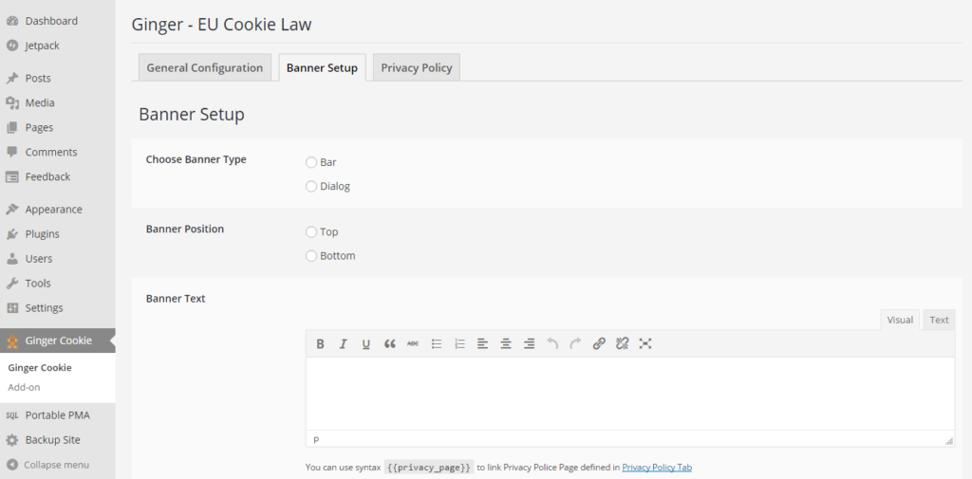Select the Bar banner type
The height and width of the screenshot is (479, 972).
(311, 162)
